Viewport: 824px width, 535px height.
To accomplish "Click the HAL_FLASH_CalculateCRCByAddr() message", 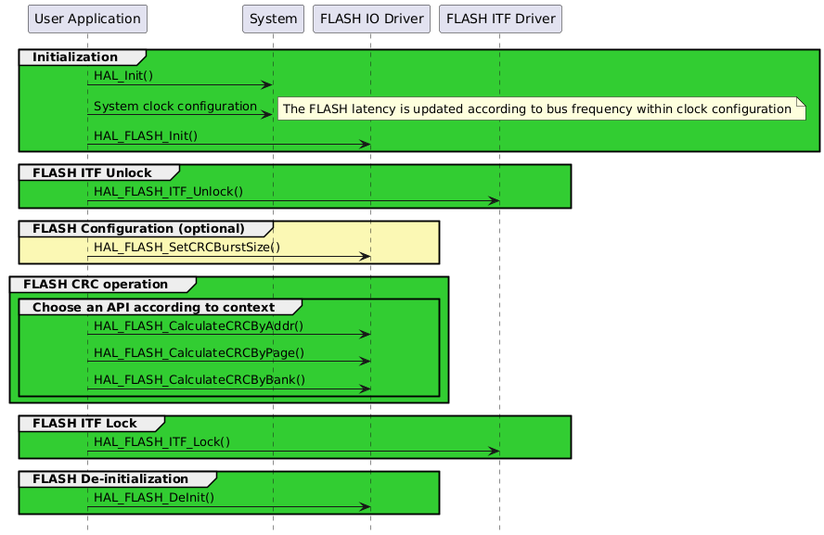I will (x=199, y=326).
